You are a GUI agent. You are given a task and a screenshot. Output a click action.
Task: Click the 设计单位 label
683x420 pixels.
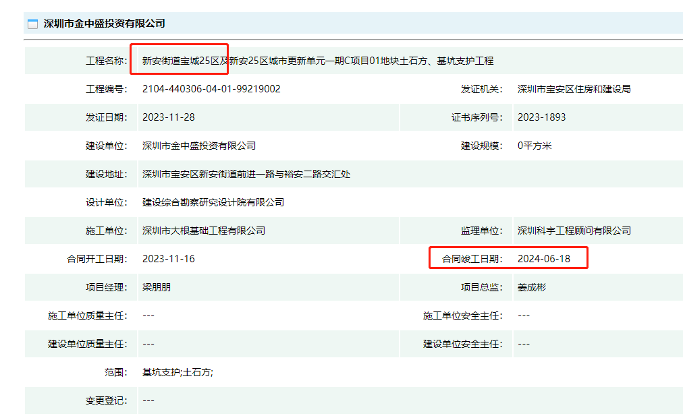[x=107, y=202]
